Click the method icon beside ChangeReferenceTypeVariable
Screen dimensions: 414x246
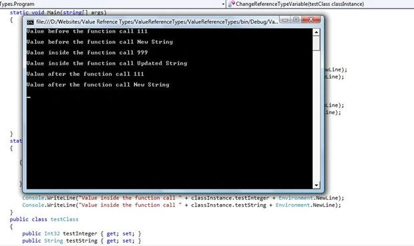click(x=231, y=4)
